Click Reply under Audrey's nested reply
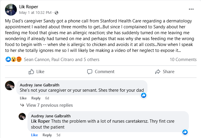Image resolution: width=201 pixels, height=138 pixels. (x=47, y=135)
